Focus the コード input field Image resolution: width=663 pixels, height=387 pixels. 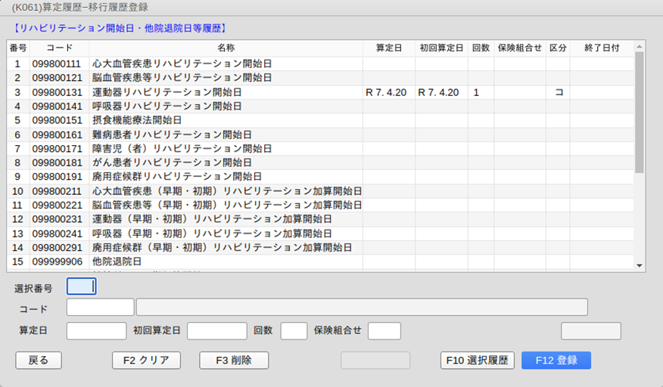[100, 307]
